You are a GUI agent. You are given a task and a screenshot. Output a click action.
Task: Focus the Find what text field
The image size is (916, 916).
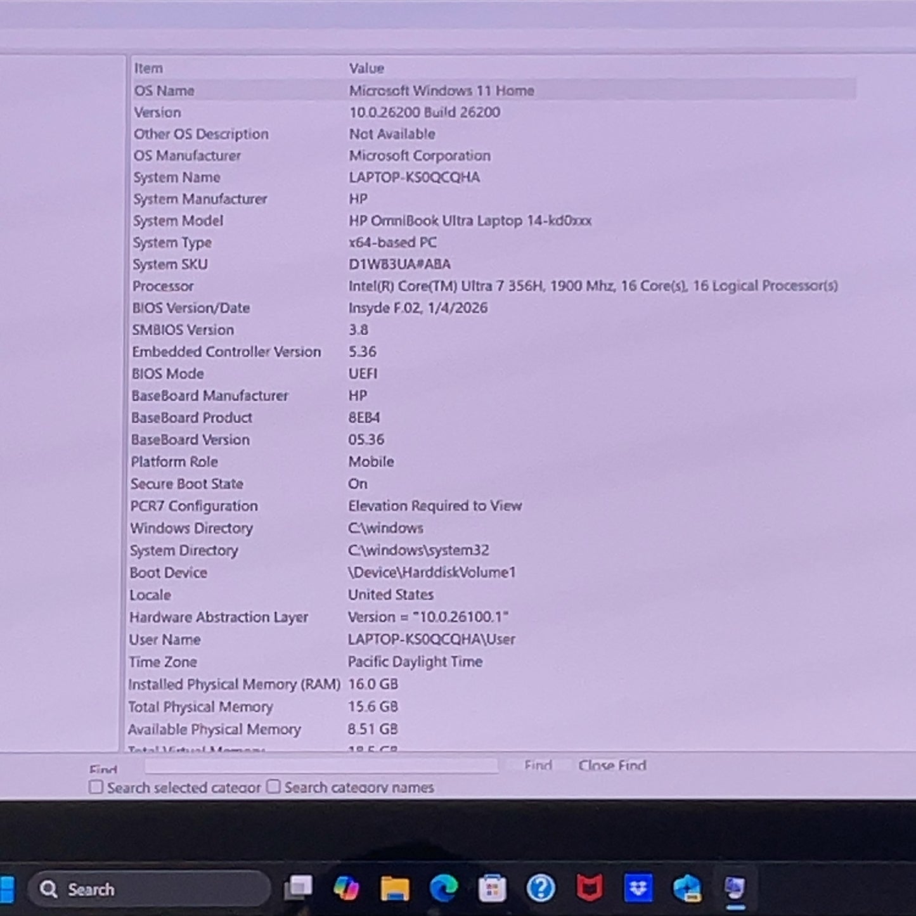tap(321, 766)
